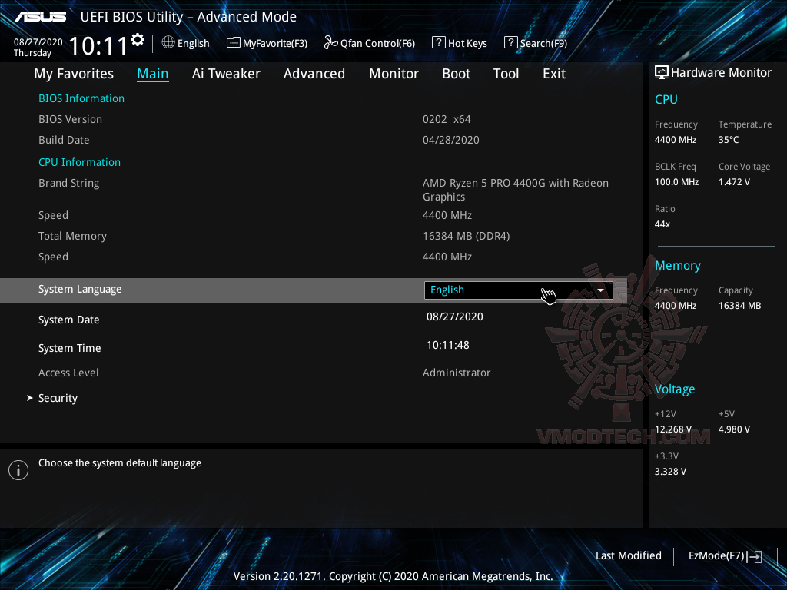Click the Hardware Monitor screen icon

(x=662, y=72)
